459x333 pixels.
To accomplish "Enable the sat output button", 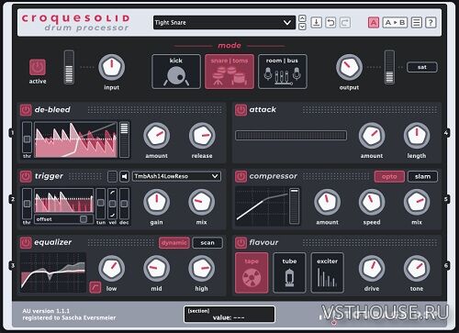I will (422, 67).
